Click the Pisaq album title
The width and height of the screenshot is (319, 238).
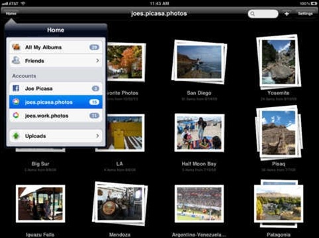(x=279, y=164)
